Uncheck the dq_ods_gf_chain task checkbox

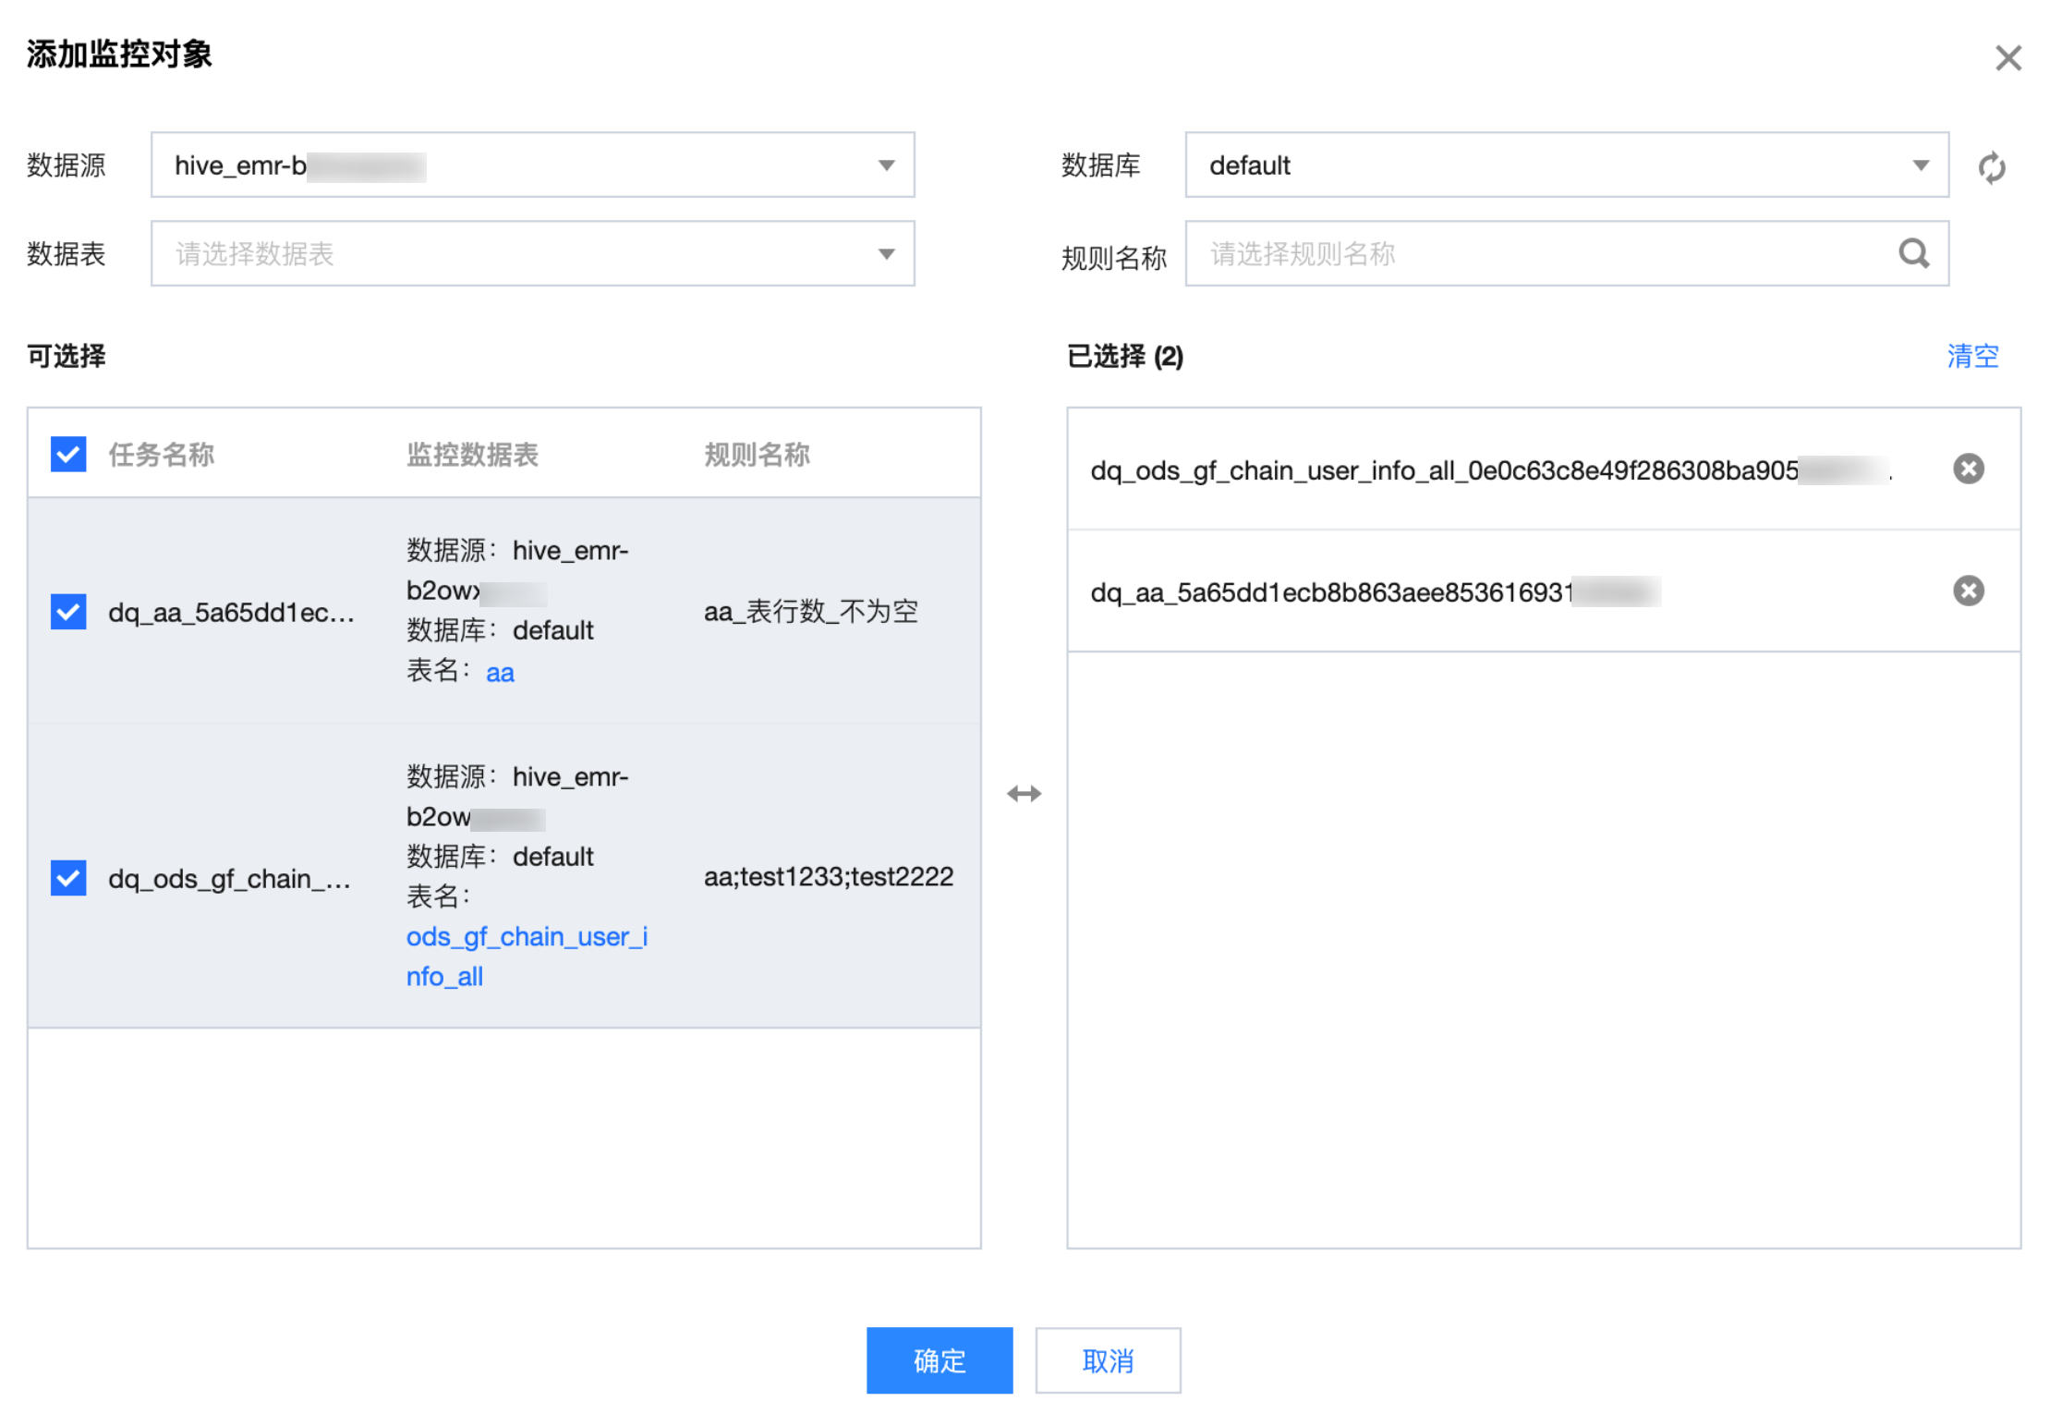[68, 878]
